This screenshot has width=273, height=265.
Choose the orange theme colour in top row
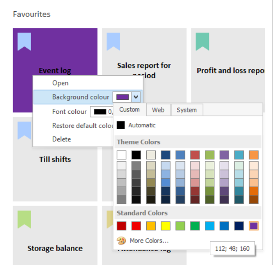point(254,155)
